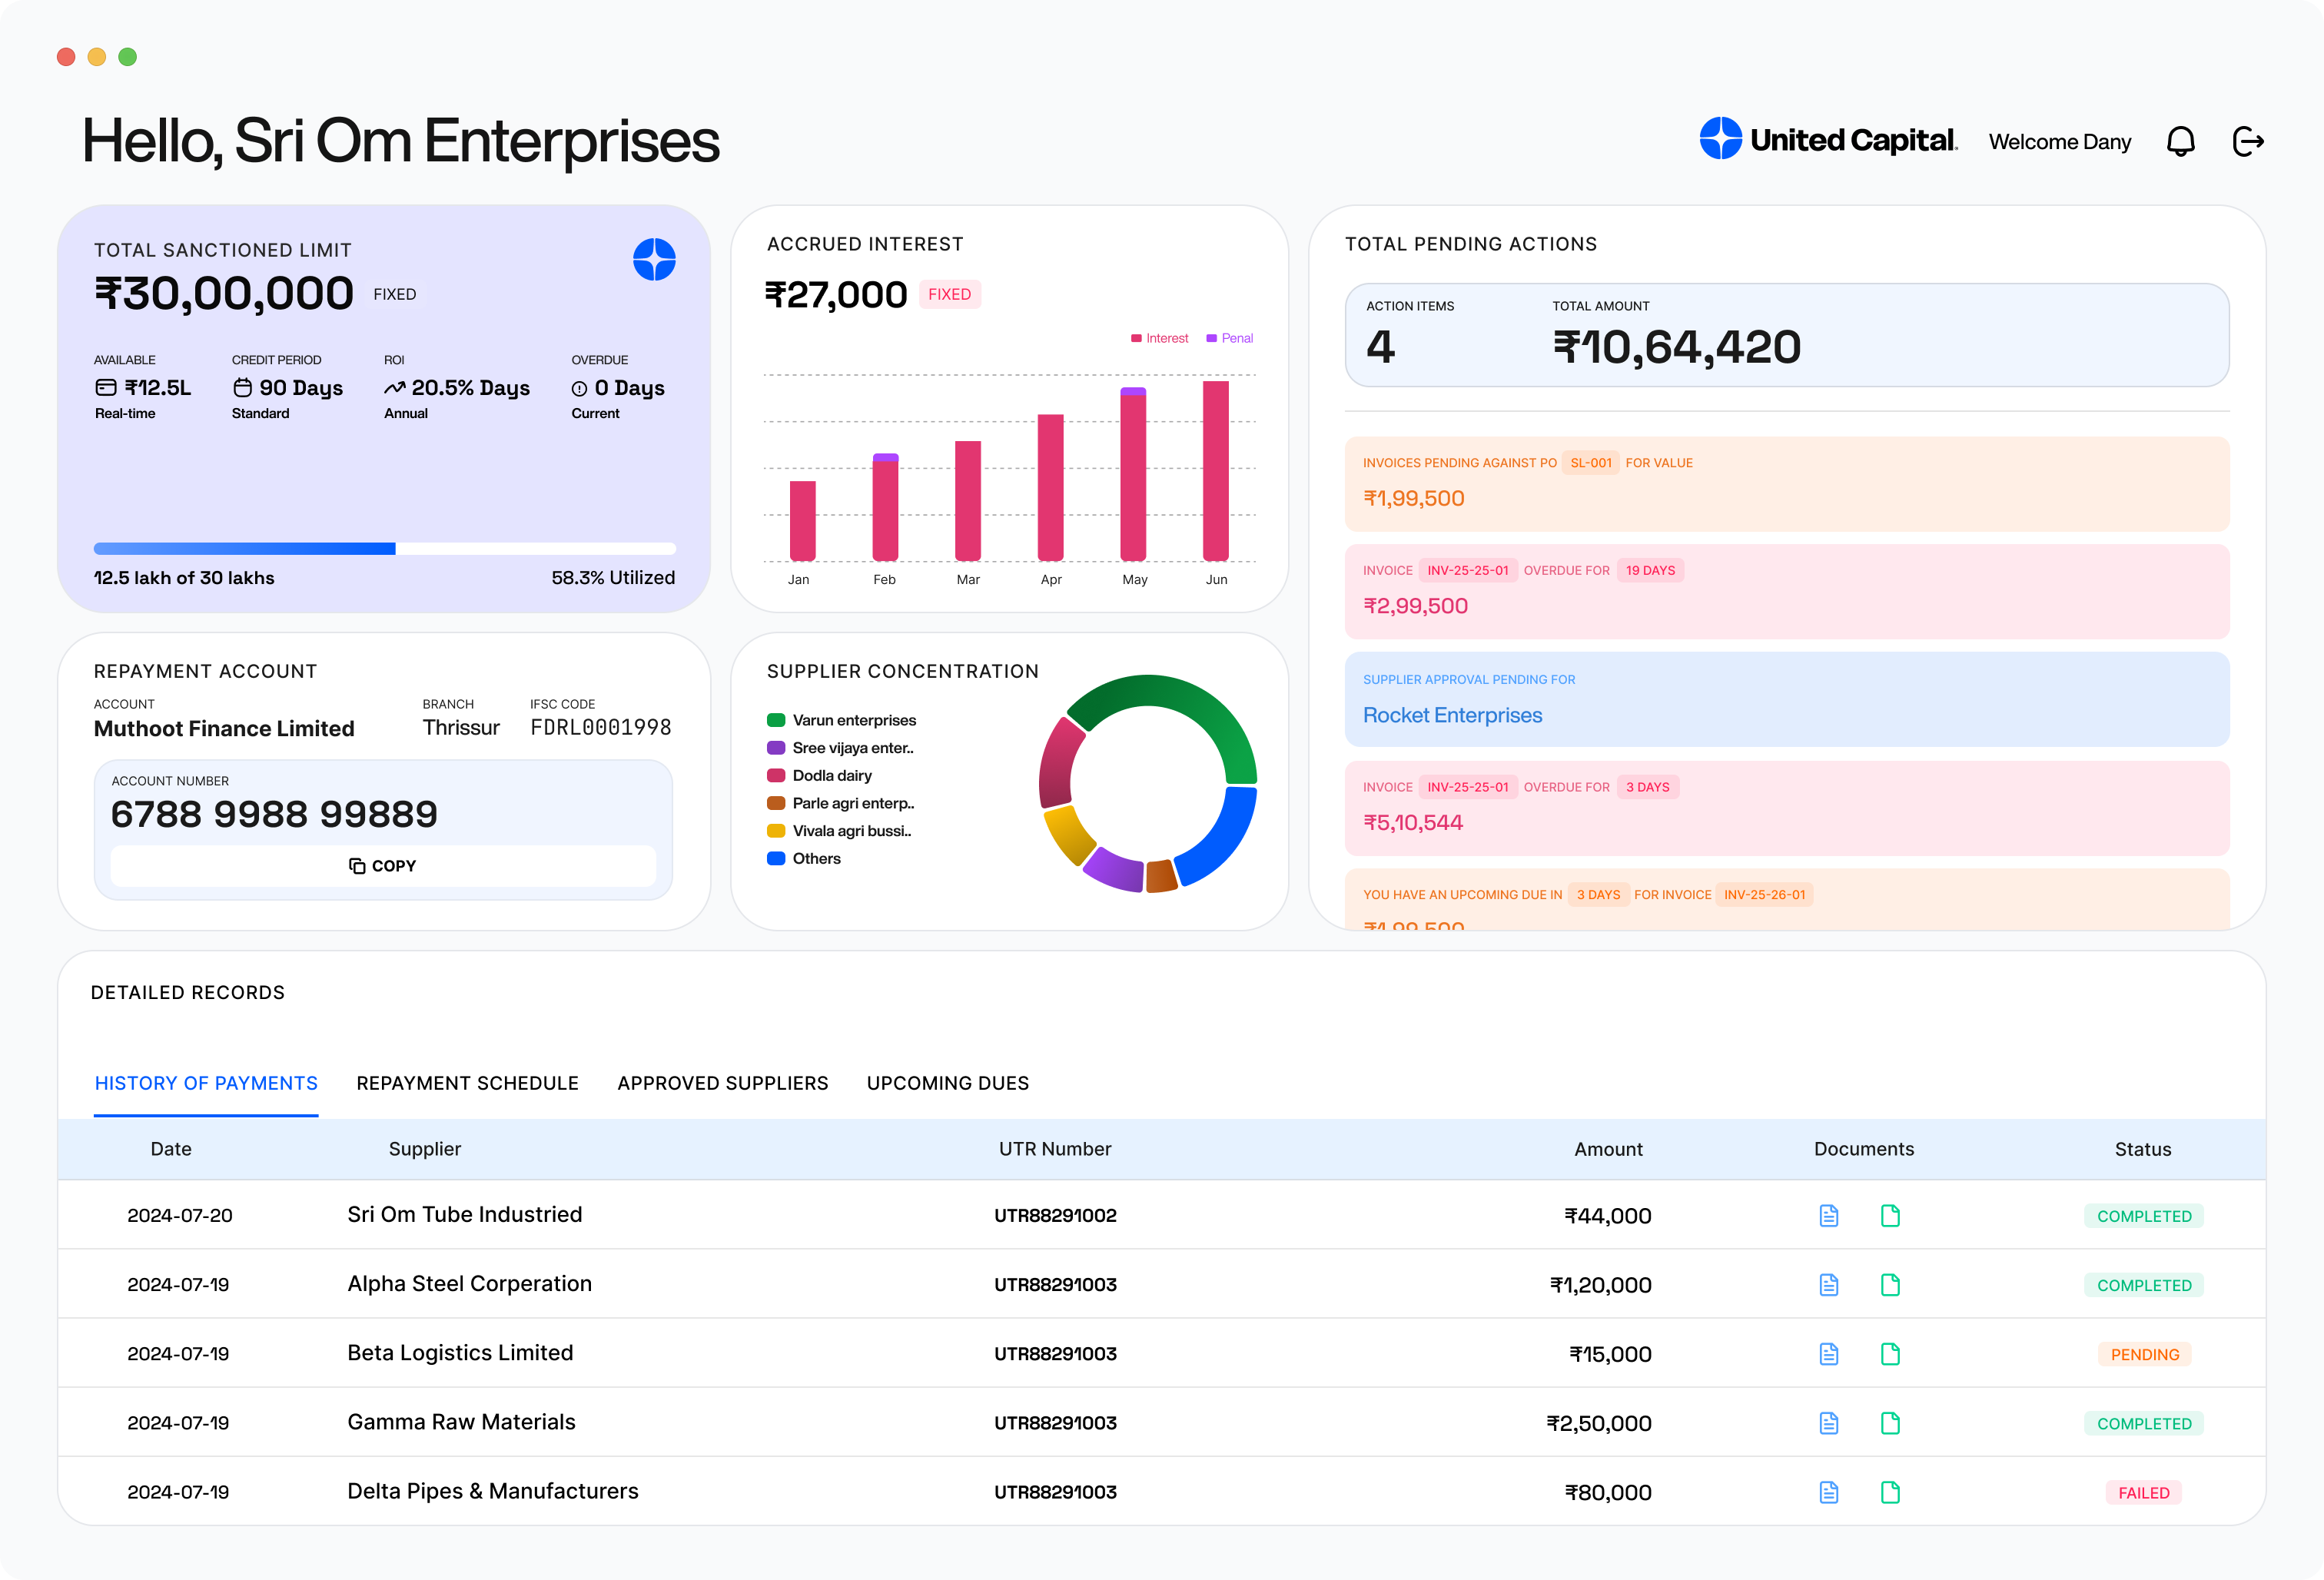Click the Varun enterprises green legend swatch

point(776,720)
